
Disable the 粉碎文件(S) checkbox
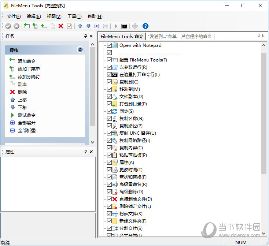(x=109, y=214)
